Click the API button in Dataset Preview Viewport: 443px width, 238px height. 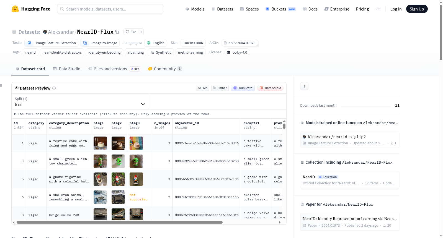[203, 88]
